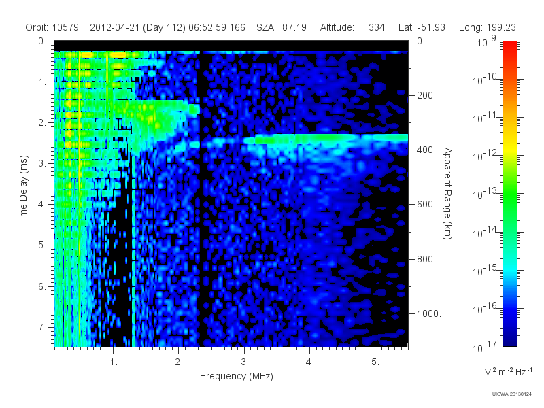Click the '400.' apparent range tick label
Viewport: 544px width, 408px height.
click(426, 150)
